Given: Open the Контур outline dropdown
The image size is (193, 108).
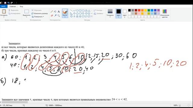Looking at the screenshot, I should (x=98, y=10).
